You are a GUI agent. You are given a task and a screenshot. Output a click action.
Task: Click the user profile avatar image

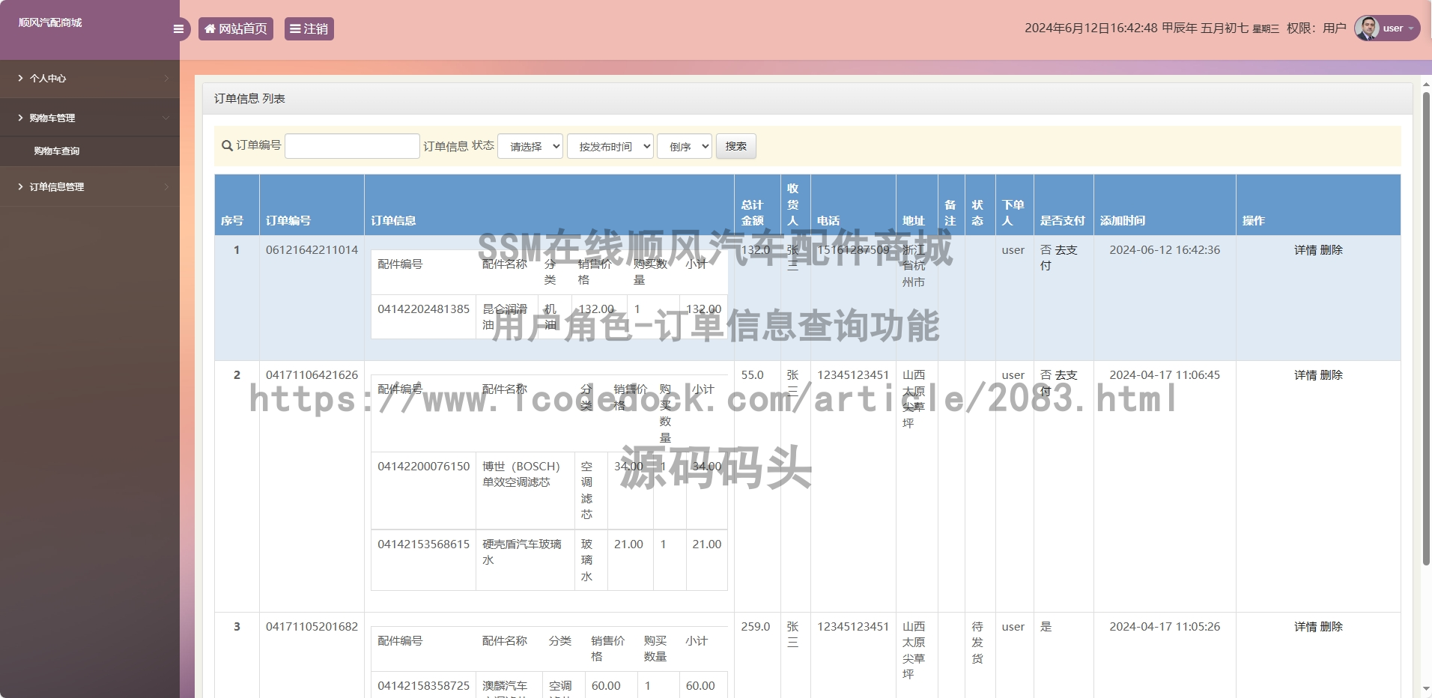pyautogui.click(x=1367, y=28)
